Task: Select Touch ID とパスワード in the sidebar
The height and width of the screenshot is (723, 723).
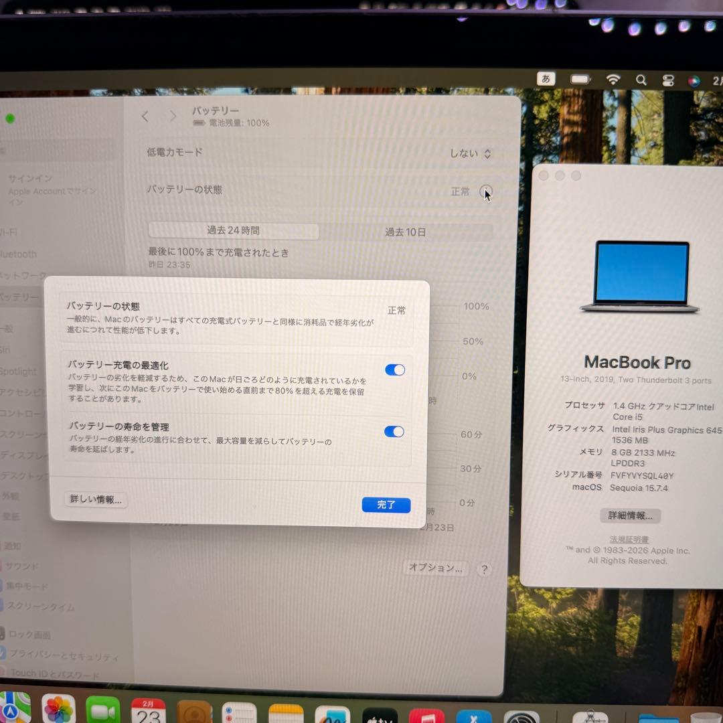Action: coord(54,673)
